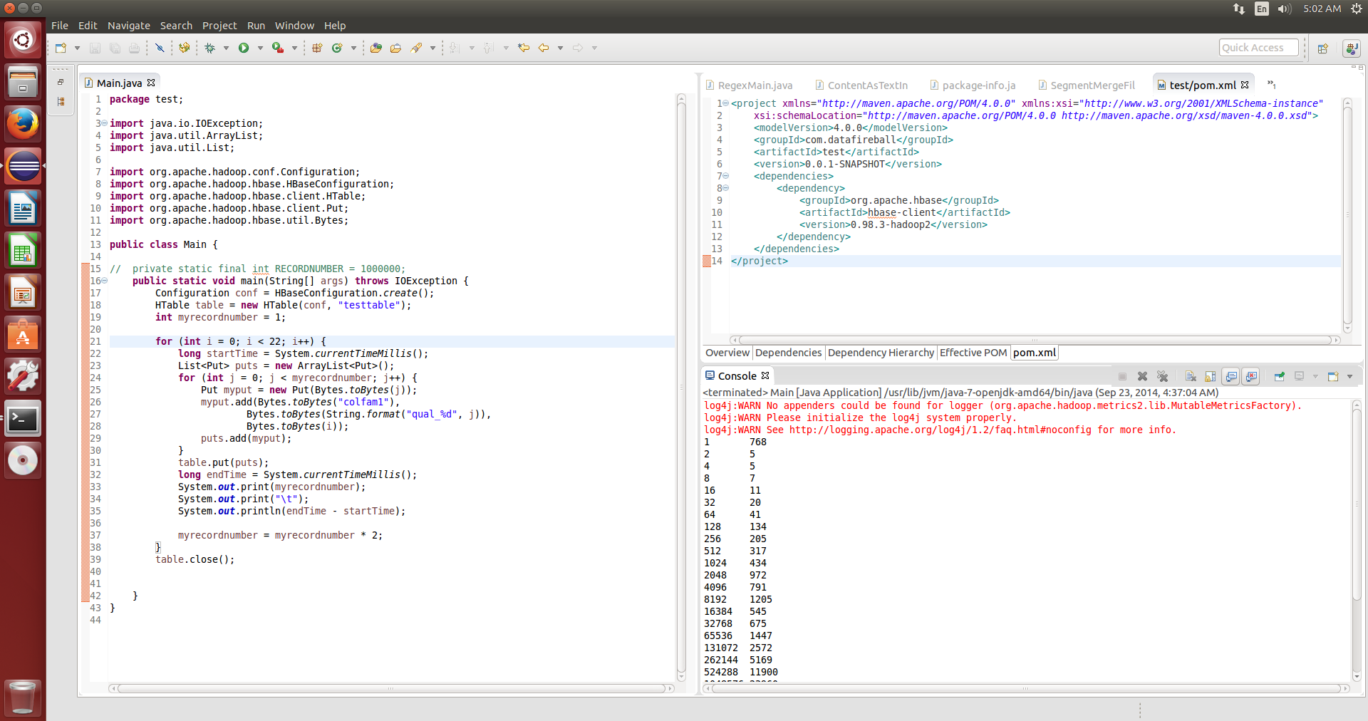Viewport: 1368px width, 721px height.
Task: Go to last edit location
Action: point(524,48)
